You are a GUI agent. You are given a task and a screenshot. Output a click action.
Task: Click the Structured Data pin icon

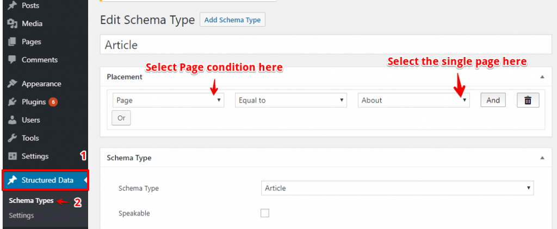click(x=13, y=181)
